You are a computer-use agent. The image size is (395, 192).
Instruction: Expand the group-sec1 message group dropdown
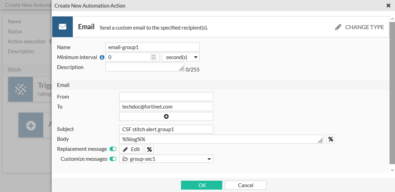click(x=166, y=159)
